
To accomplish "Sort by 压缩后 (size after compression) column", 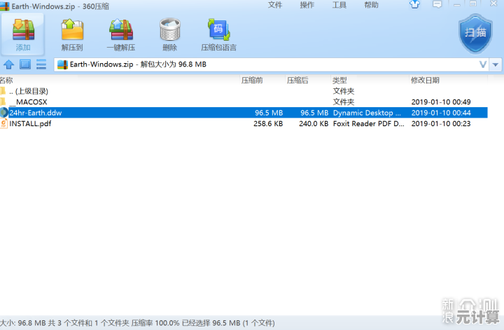I will point(297,81).
